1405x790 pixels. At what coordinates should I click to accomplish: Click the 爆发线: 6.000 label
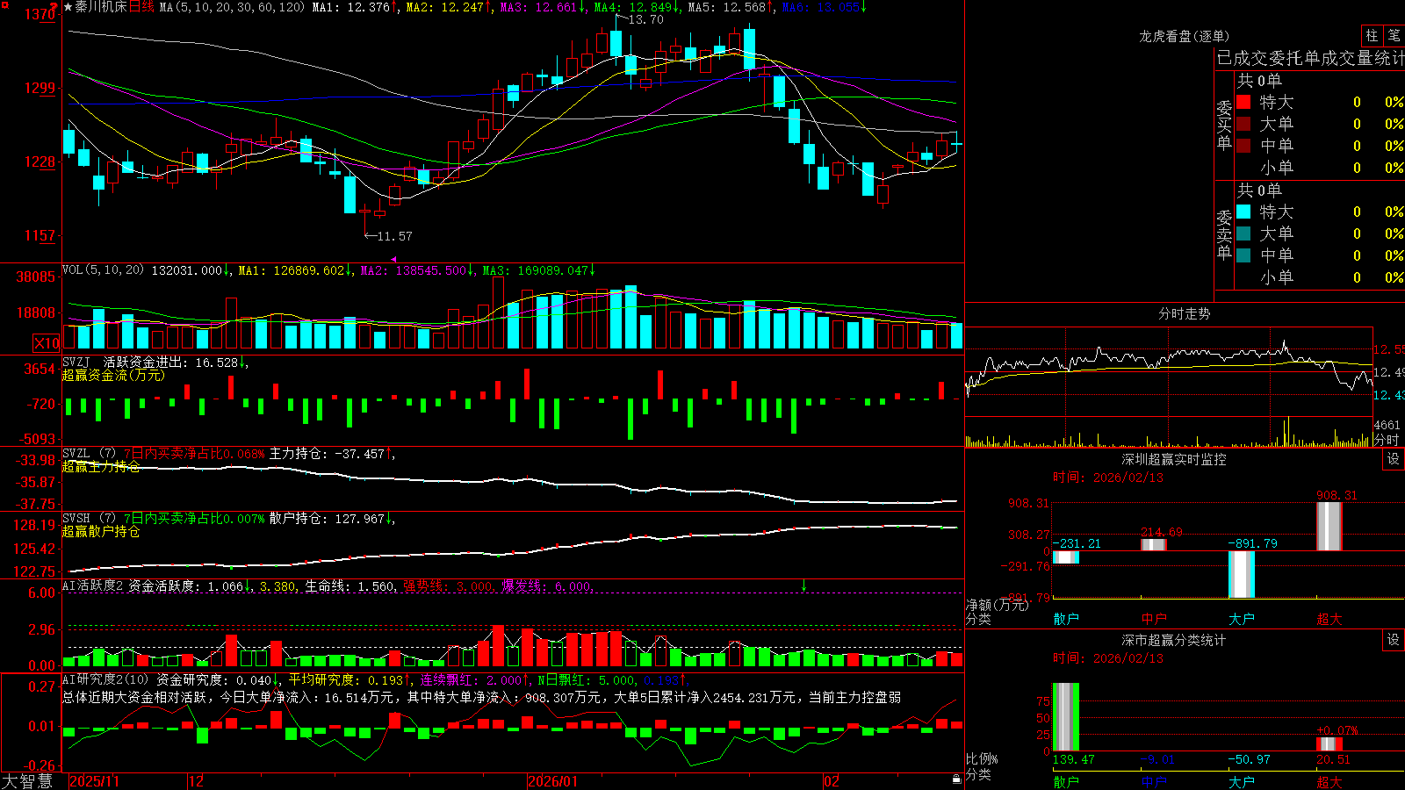pos(545,585)
